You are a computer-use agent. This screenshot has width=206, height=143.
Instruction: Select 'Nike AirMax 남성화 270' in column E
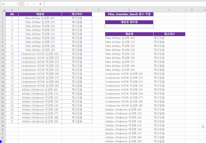point(129,42)
